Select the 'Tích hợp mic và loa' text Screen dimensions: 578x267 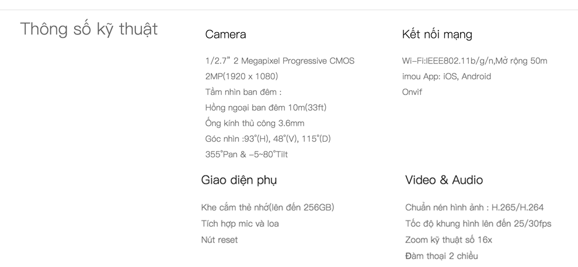point(240,223)
